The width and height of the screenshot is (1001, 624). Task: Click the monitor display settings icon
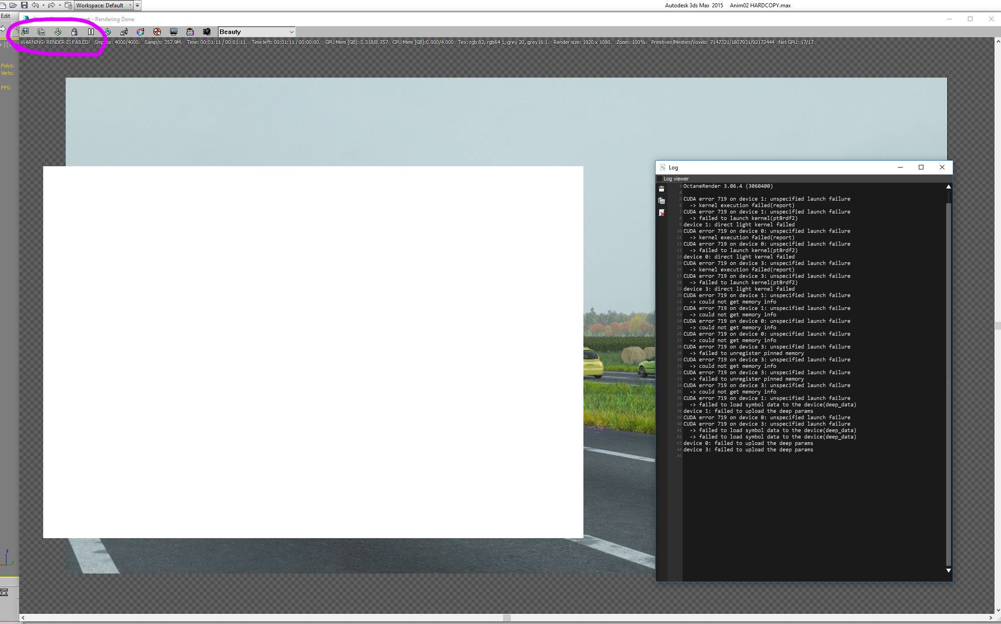[174, 32]
